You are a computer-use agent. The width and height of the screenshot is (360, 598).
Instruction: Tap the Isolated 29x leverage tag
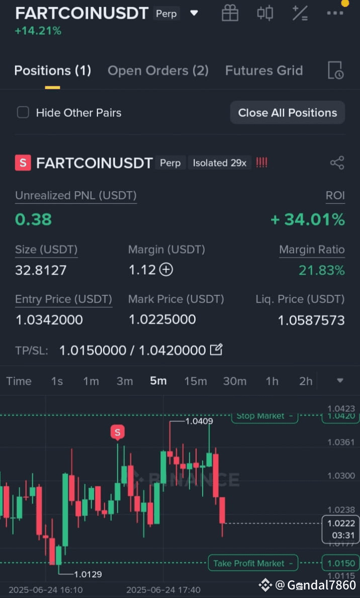tap(219, 163)
